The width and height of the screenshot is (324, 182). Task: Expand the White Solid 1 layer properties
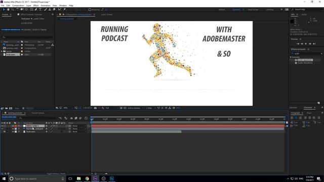click(x=13, y=126)
